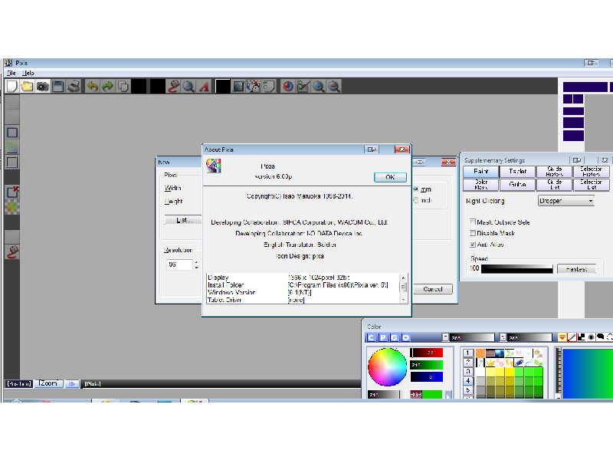Viewport: 613px width, 460px height.
Task: Click the C button in Color panel
Action: click(x=371, y=337)
